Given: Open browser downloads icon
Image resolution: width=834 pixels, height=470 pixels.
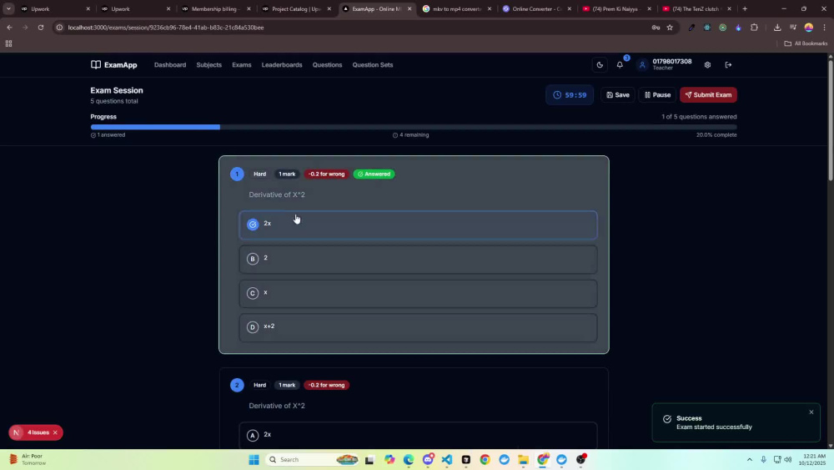Looking at the screenshot, I should tap(777, 28).
